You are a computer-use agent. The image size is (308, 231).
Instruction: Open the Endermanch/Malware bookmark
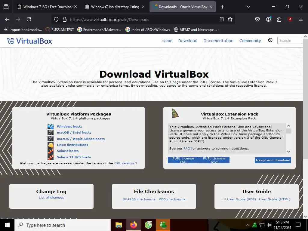point(99,30)
